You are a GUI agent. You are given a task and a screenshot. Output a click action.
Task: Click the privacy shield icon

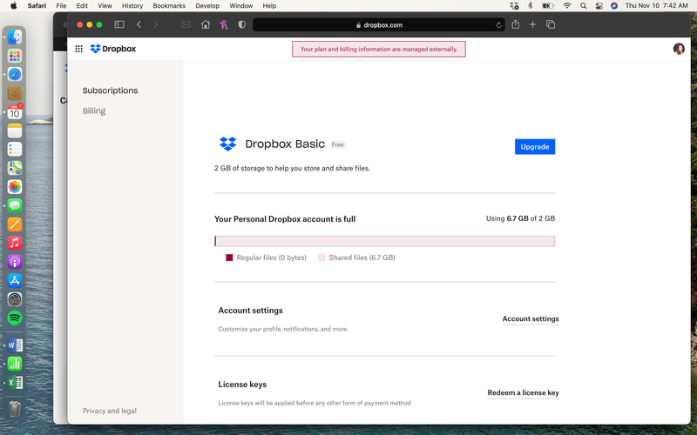click(x=241, y=24)
